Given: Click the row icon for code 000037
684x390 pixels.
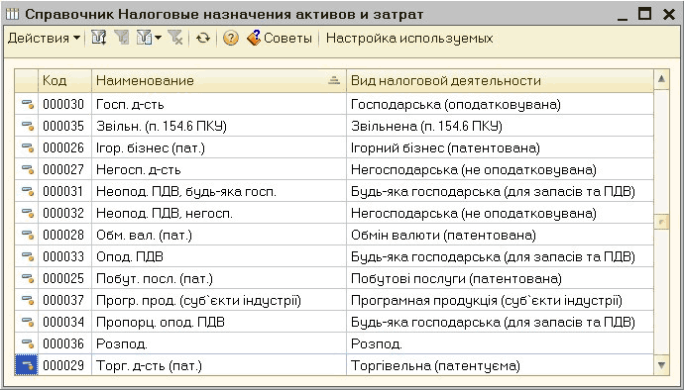Looking at the screenshot, I should pyautogui.click(x=28, y=300).
